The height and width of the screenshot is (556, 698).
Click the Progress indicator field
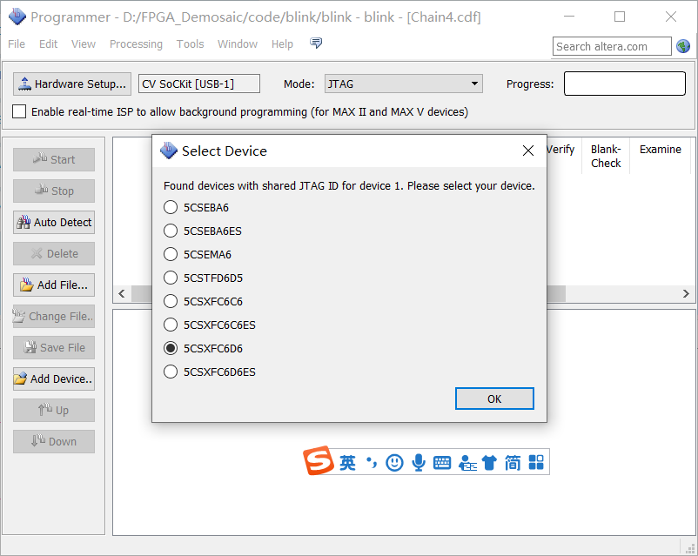623,84
